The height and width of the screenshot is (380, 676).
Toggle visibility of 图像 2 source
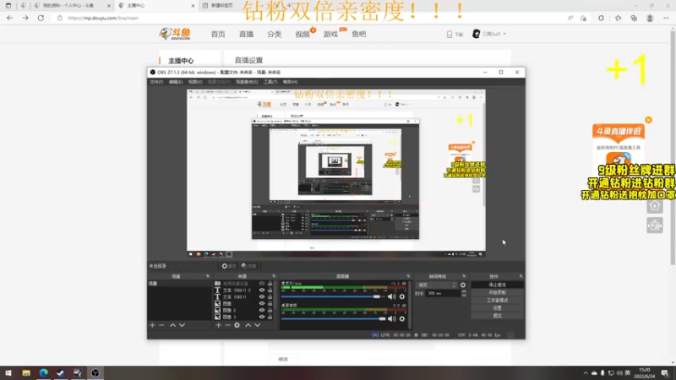coord(262,310)
